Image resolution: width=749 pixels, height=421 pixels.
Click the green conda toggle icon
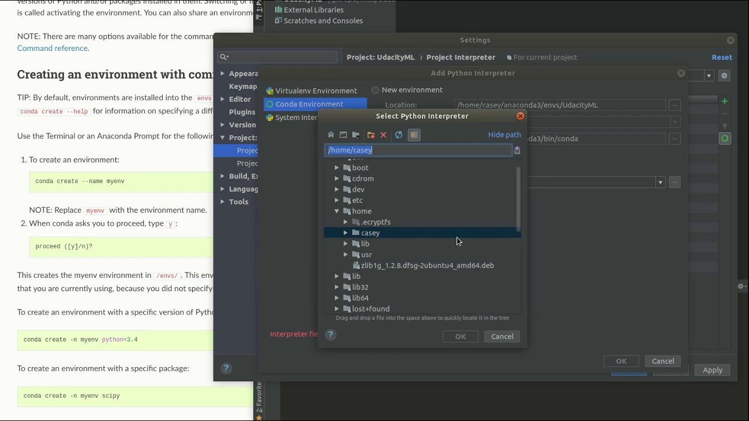coord(724,139)
